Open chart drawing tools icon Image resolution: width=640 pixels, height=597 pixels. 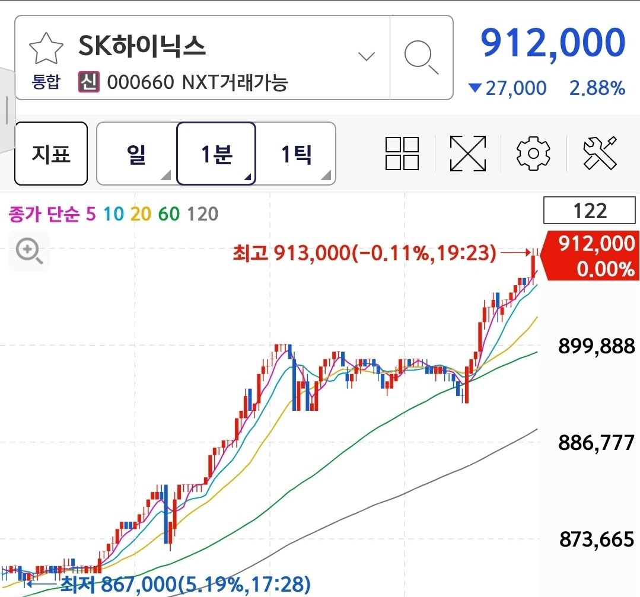600,154
